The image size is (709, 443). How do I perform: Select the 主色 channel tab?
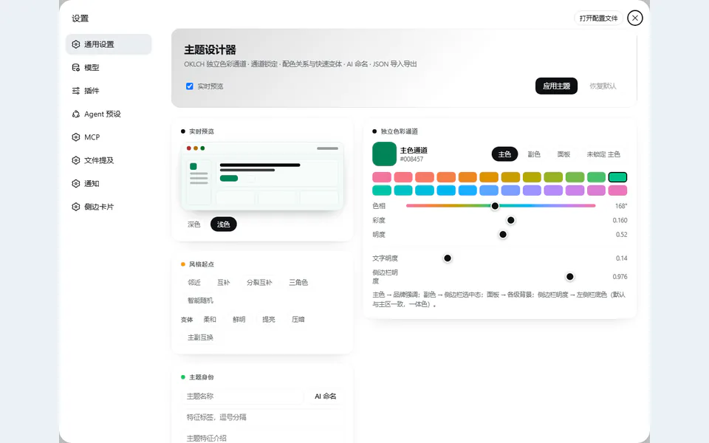pyautogui.click(x=504, y=154)
